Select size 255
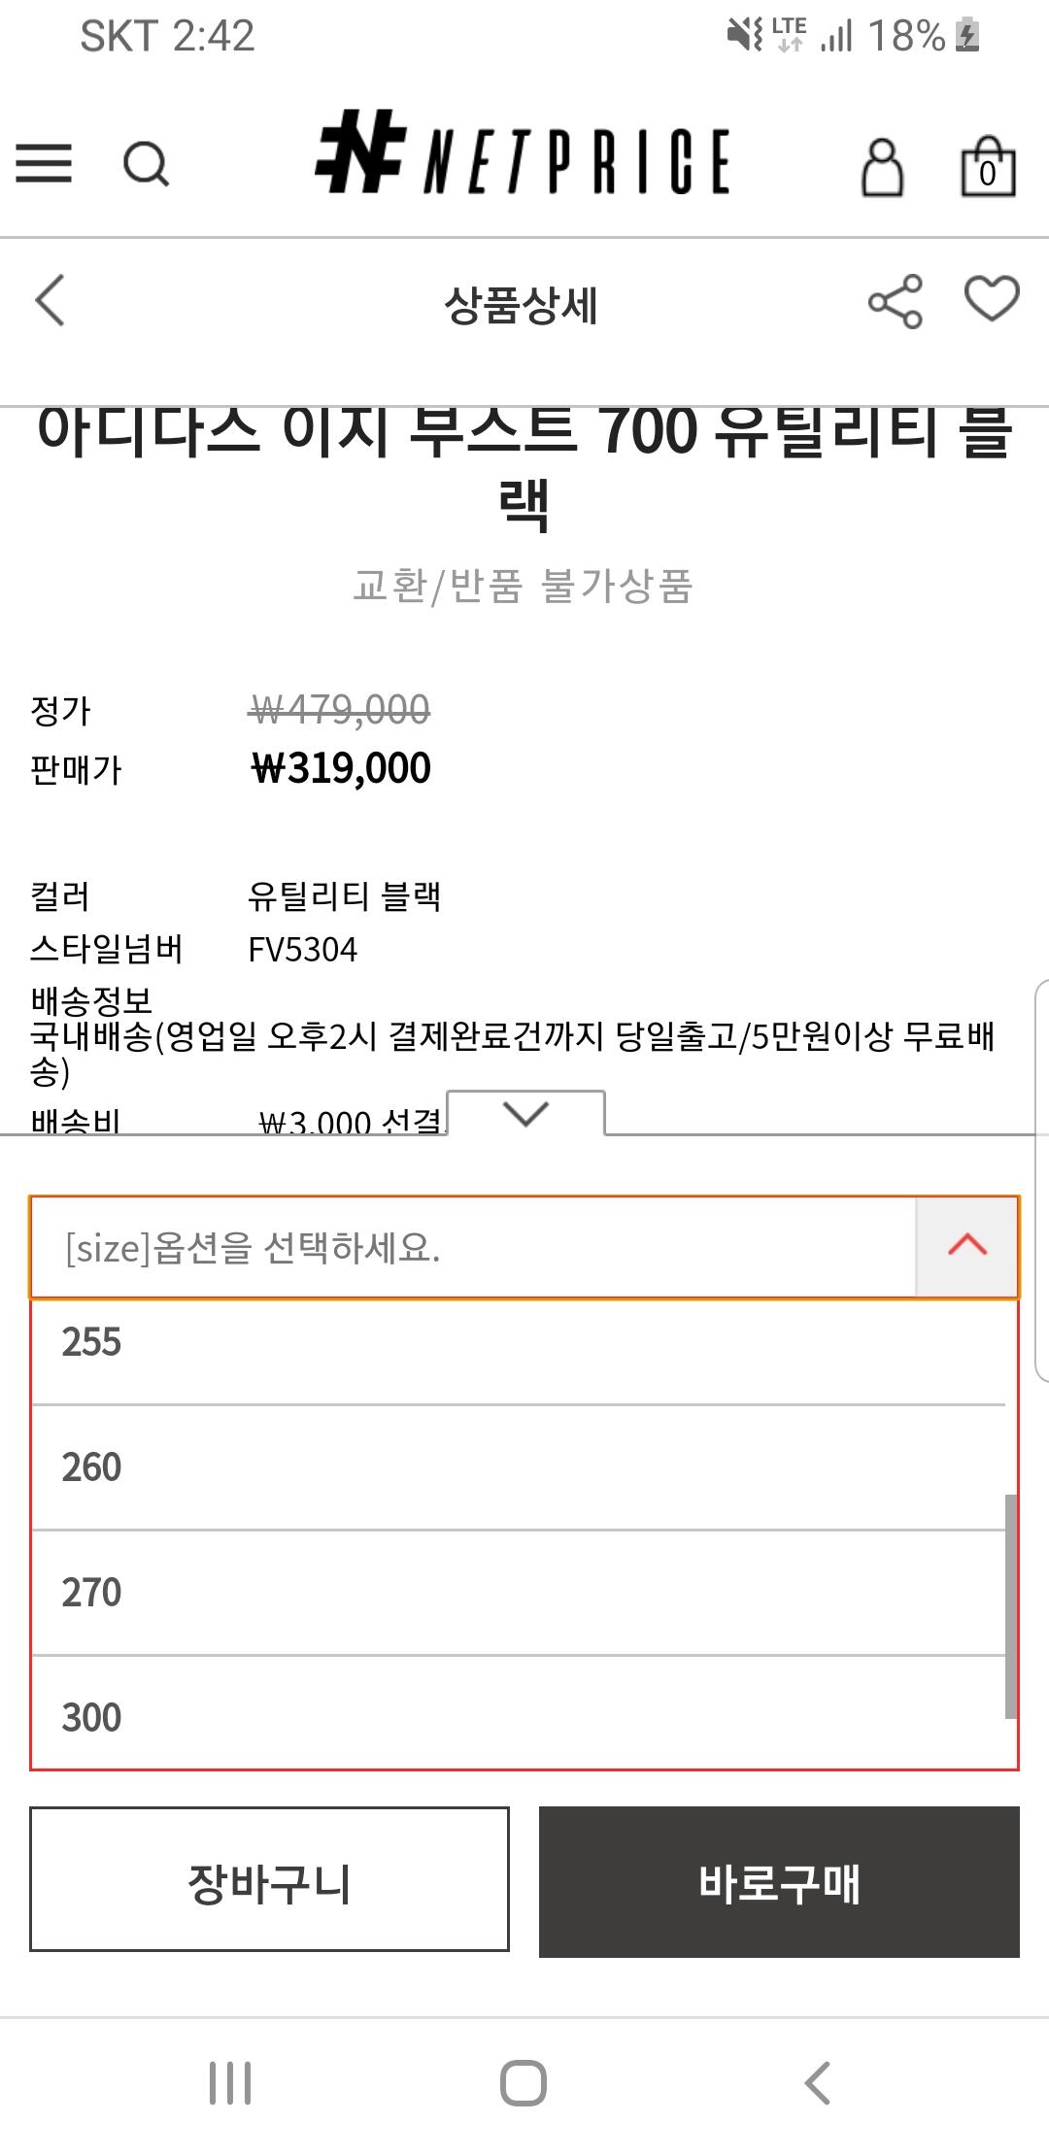The image size is (1049, 2156). 519,1343
